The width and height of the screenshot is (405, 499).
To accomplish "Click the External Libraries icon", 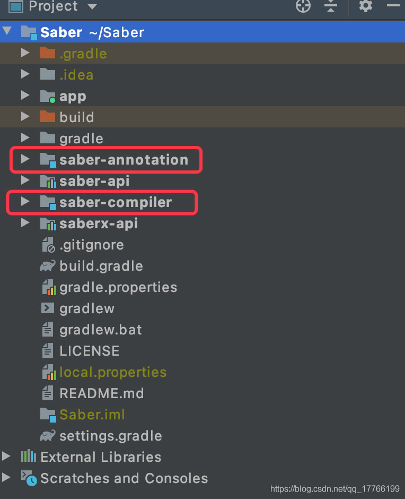I will click(x=28, y=457).
